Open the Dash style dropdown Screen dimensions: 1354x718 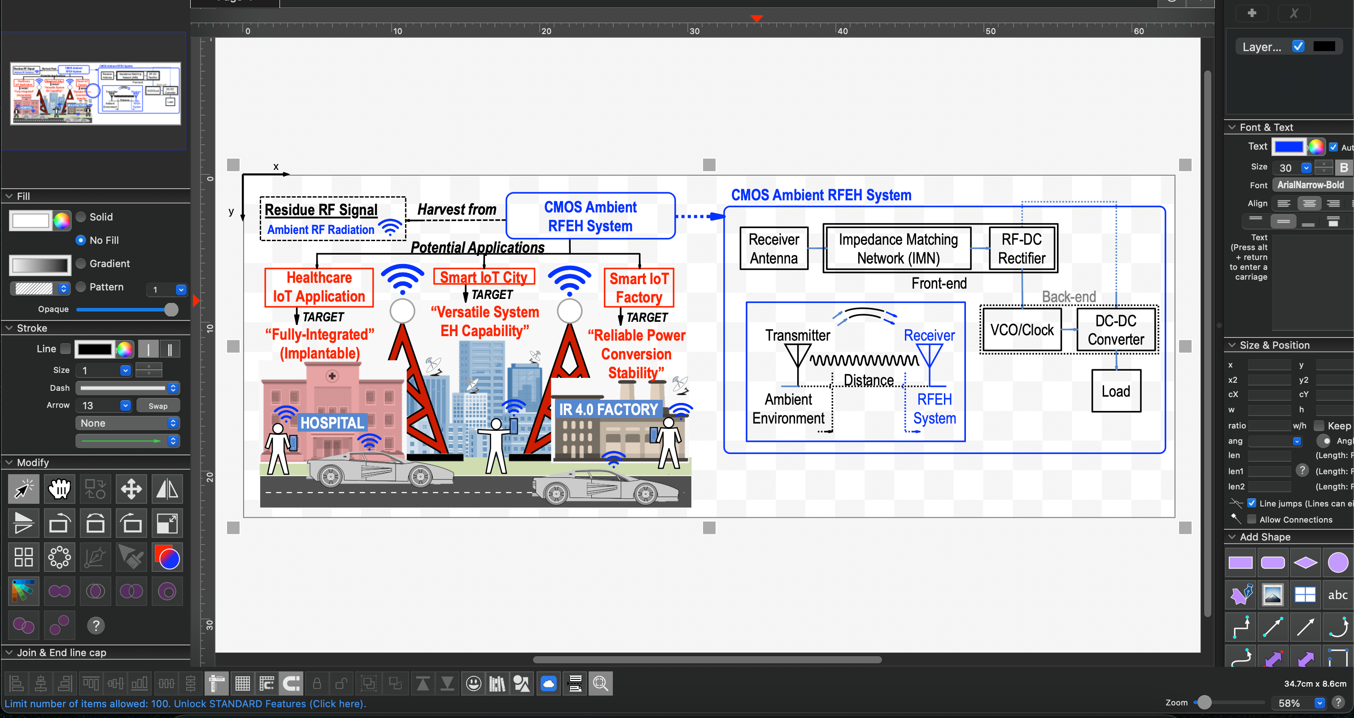[173, 388]
